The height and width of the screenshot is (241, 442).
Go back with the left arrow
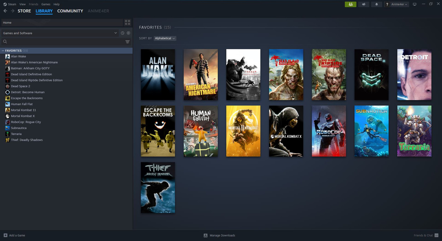(x=5, y=11)
